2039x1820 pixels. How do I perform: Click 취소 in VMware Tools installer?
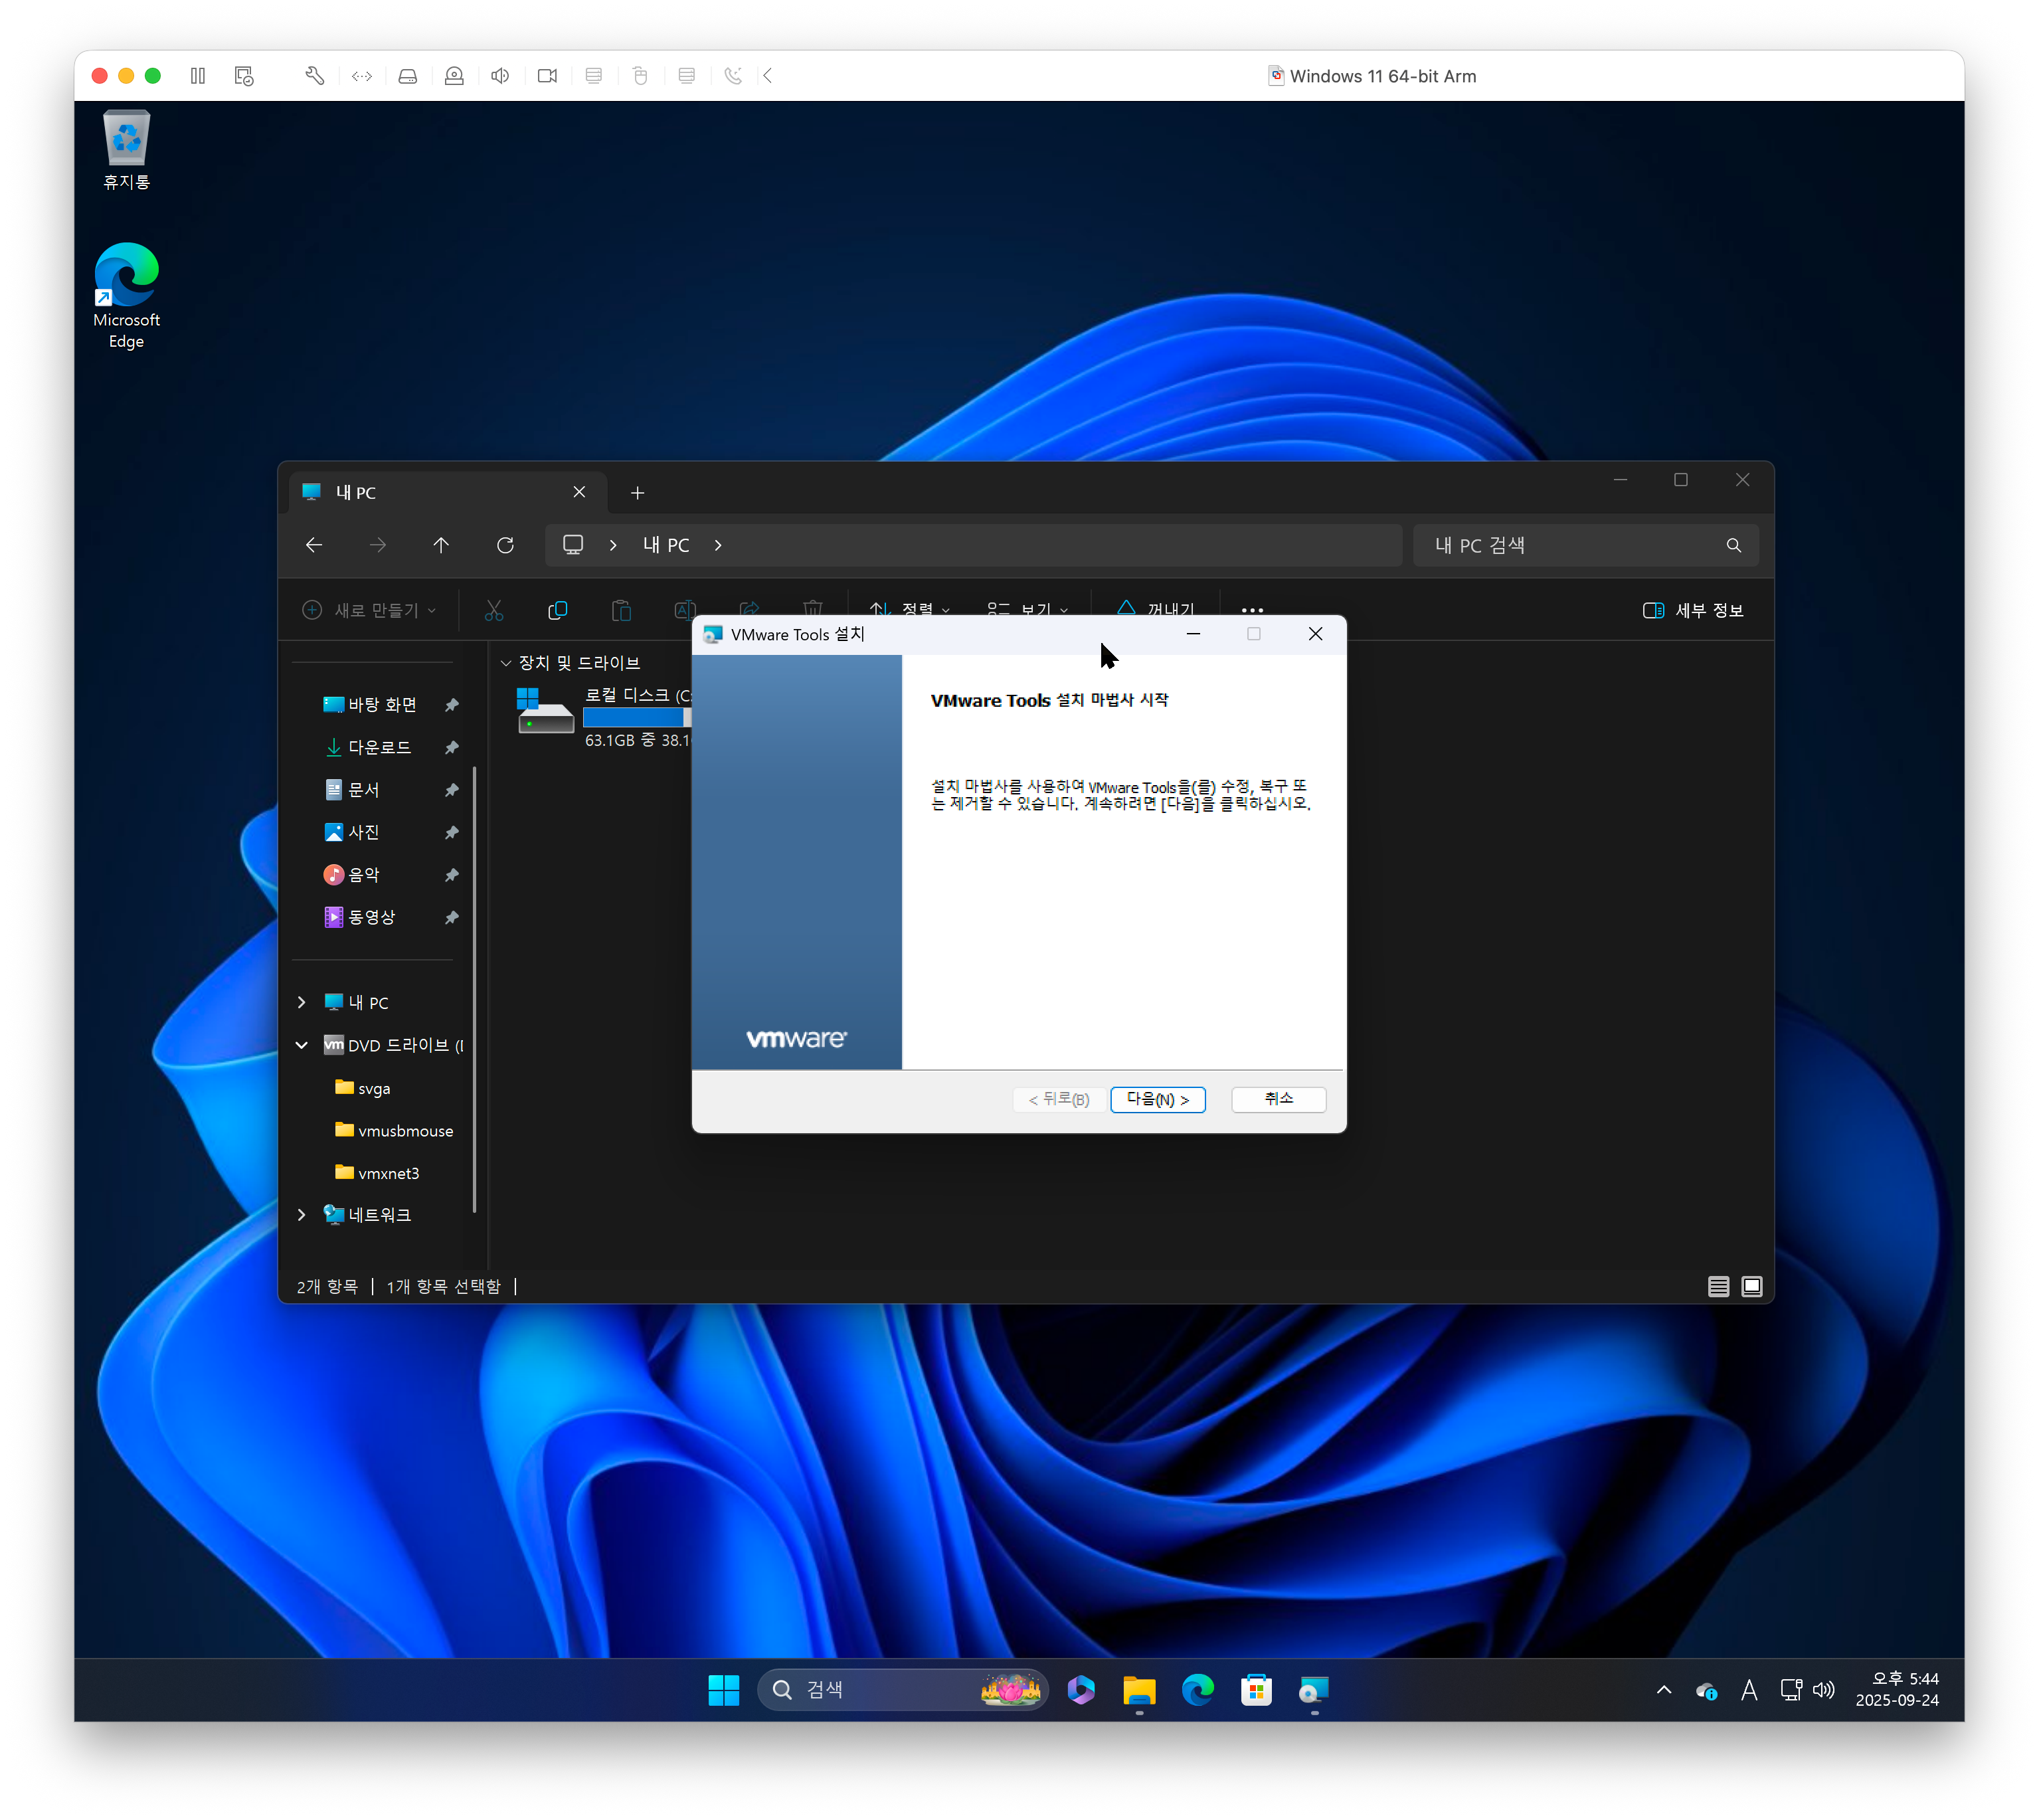1279,1100
